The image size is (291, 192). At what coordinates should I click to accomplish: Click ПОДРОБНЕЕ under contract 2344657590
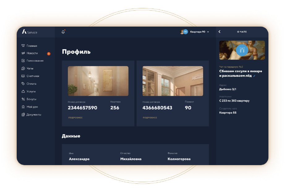75,117
